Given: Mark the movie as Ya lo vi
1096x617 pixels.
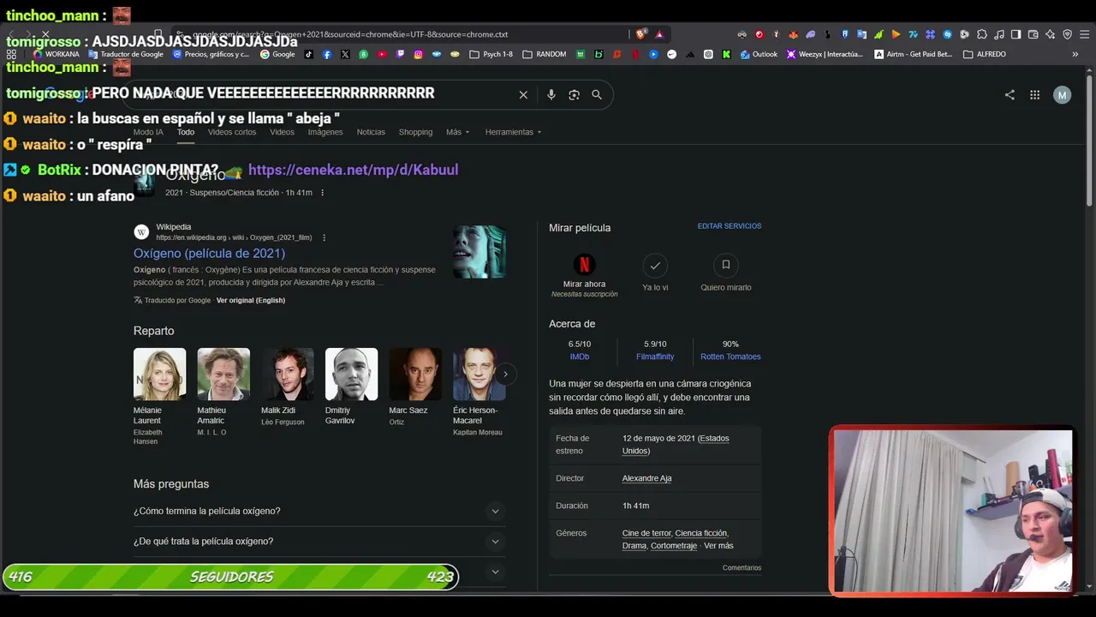Looking at the screenshot, I should [x=655, y=273].
